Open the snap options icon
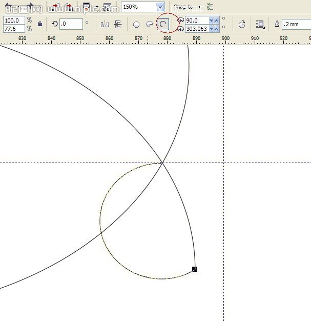Screen dimensions: 311x321 click(210, 7)
